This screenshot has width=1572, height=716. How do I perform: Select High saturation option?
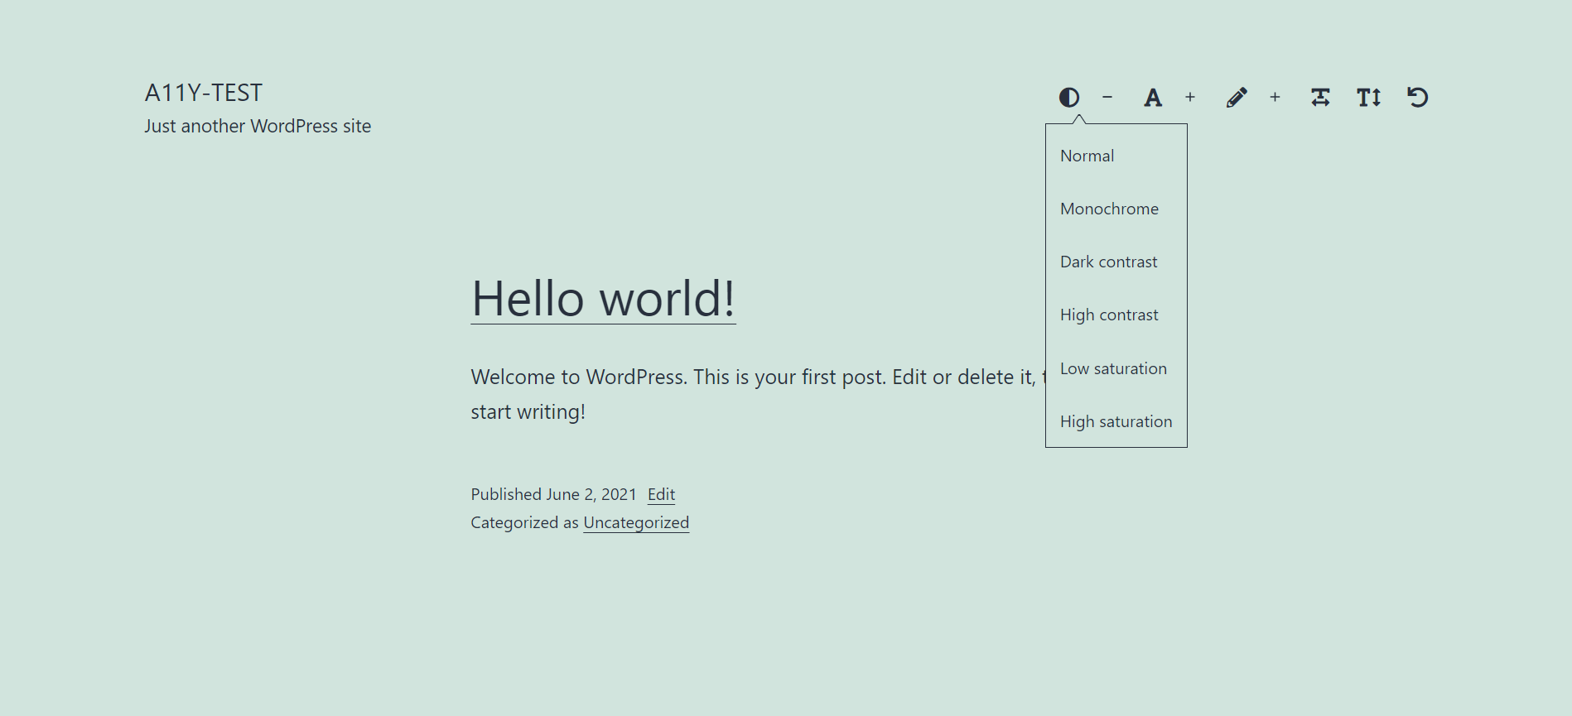[x=1116, y=421]
